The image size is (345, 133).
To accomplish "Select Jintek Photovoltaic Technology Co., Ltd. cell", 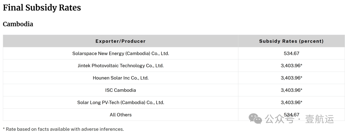I will (120, 66).
